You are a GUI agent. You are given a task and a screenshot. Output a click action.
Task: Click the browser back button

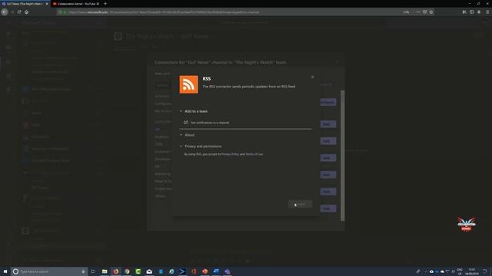[x=5, y=12]
